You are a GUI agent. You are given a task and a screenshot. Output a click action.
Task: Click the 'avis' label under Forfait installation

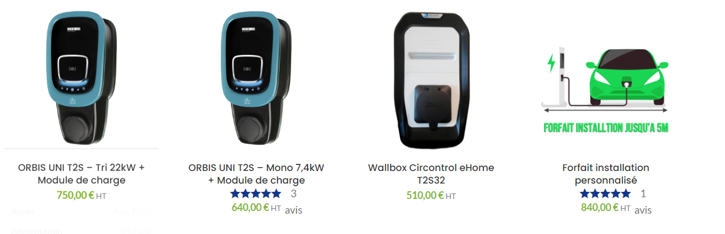coord(643,210)
